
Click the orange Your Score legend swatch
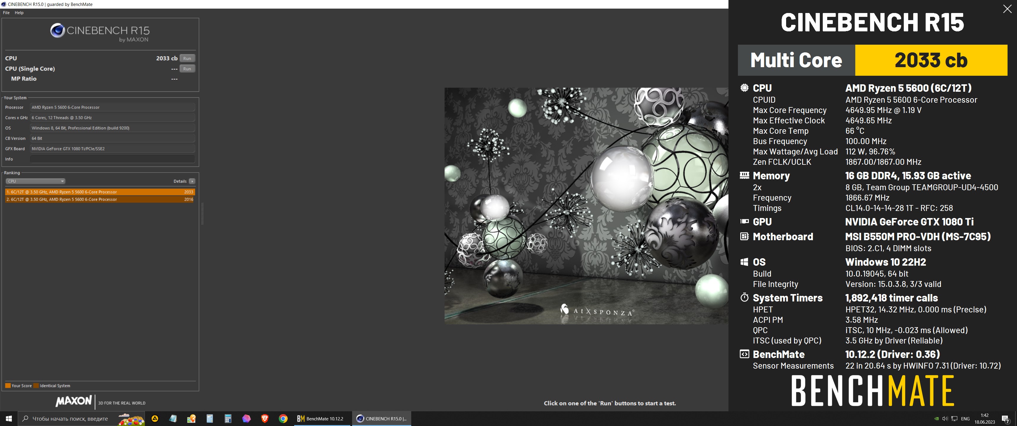pyautogui.click(x=8, y=386)
